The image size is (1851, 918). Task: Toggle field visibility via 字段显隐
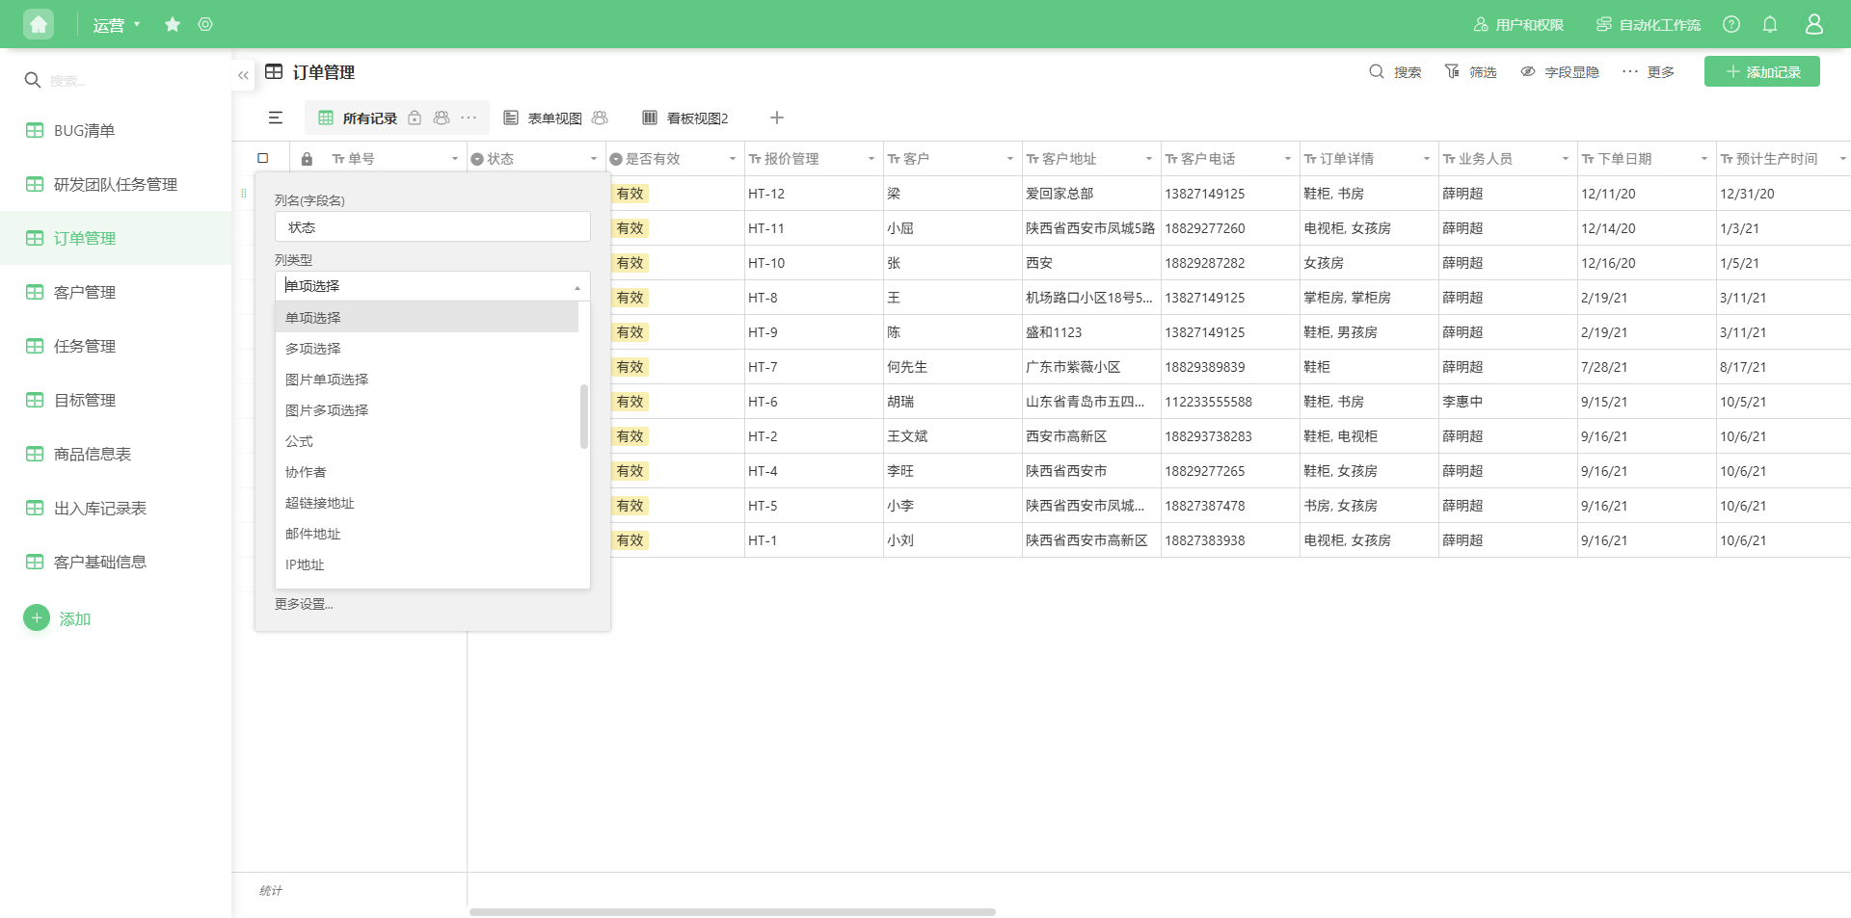1559,71
